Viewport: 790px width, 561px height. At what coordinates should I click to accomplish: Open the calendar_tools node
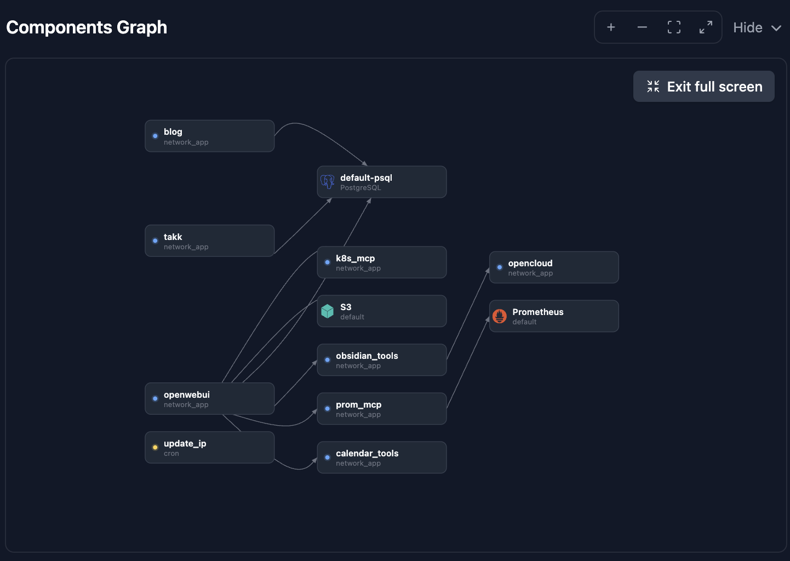(382, 457)
